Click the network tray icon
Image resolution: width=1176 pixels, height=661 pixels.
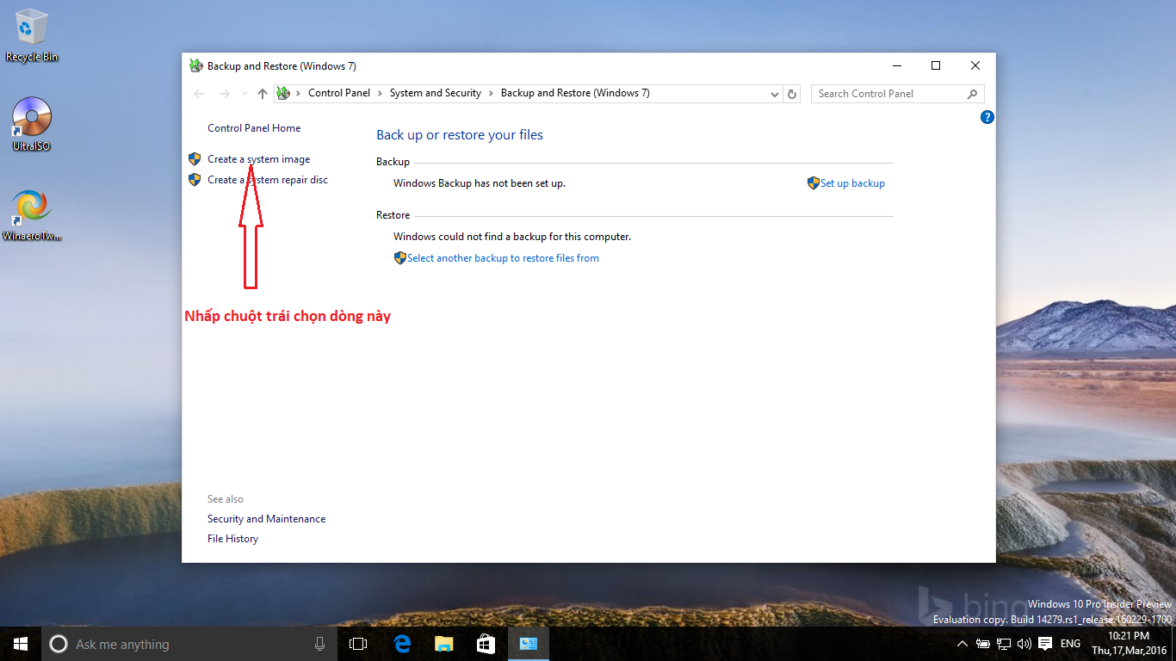pos(1003,644)
